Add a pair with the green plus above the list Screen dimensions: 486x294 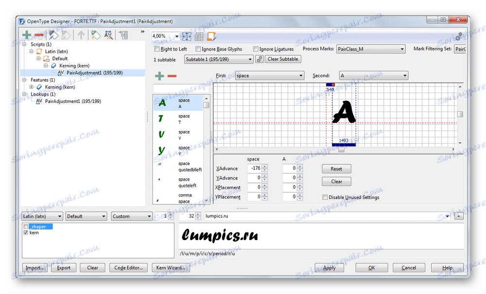click(x=159, y=76)
